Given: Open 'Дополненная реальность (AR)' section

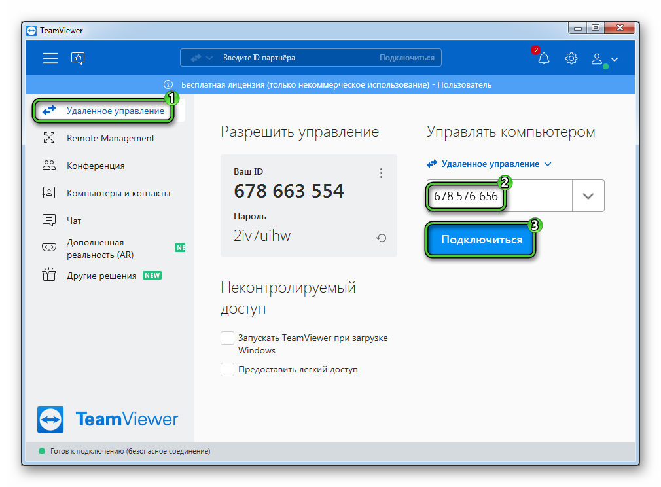Looking at the screenshot, I should coord(100,248).
